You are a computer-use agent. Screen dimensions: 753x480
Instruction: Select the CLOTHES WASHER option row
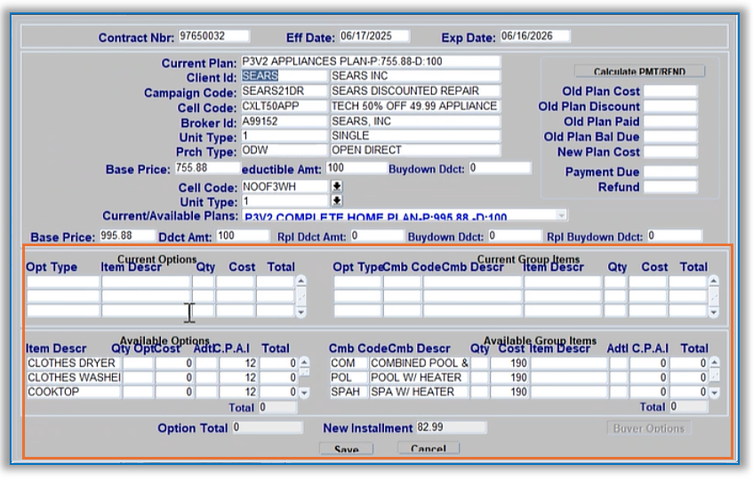74,378
